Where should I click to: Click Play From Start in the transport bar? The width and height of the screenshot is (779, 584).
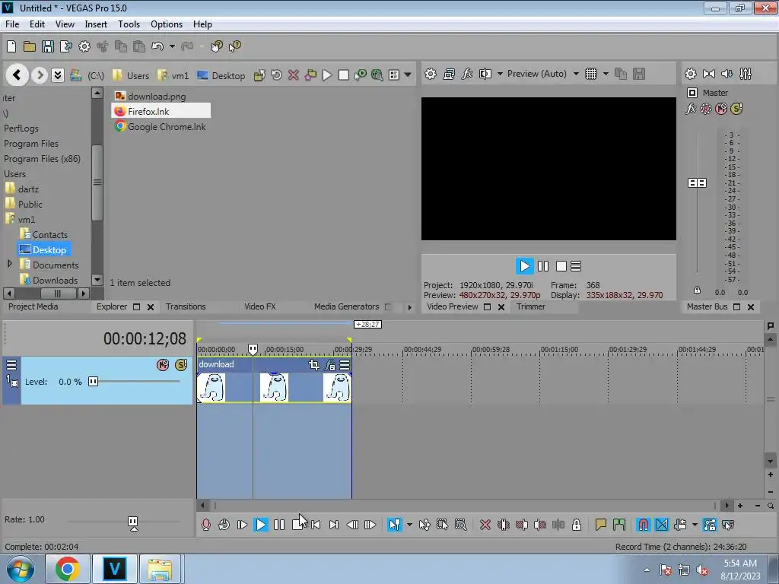pyautogui.click(x=242, y=525)
